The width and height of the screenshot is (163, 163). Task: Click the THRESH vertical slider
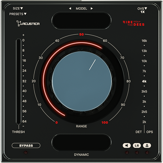19,81
